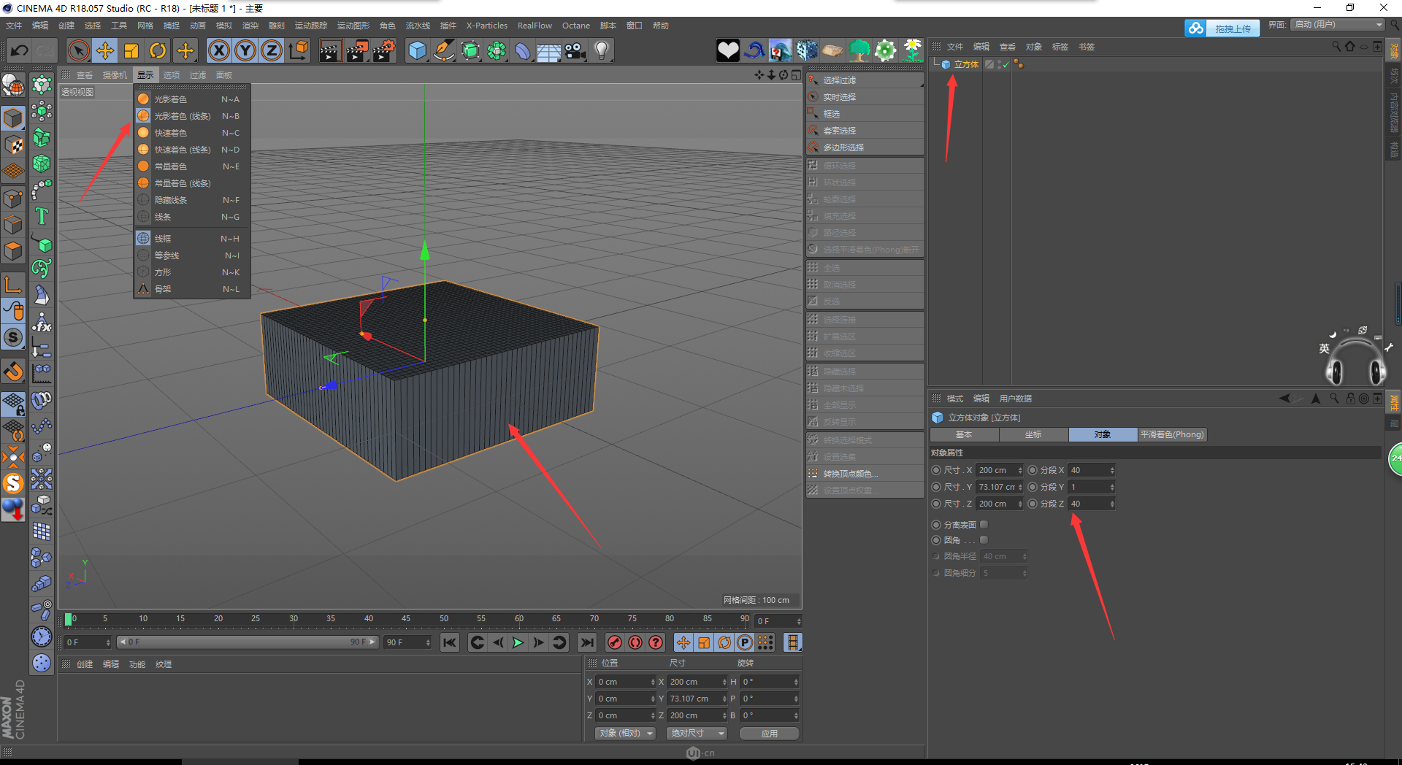The width and height of the screenshot is (1402, 765).
Task: Open the 界面 layout dropdown
Action: [1338, 25]
